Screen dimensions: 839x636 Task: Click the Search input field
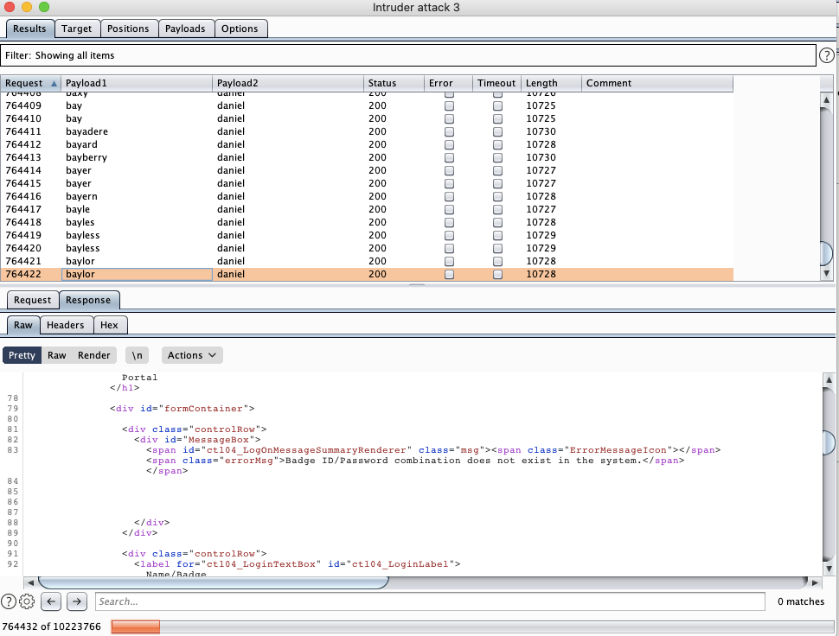[429, 601]
